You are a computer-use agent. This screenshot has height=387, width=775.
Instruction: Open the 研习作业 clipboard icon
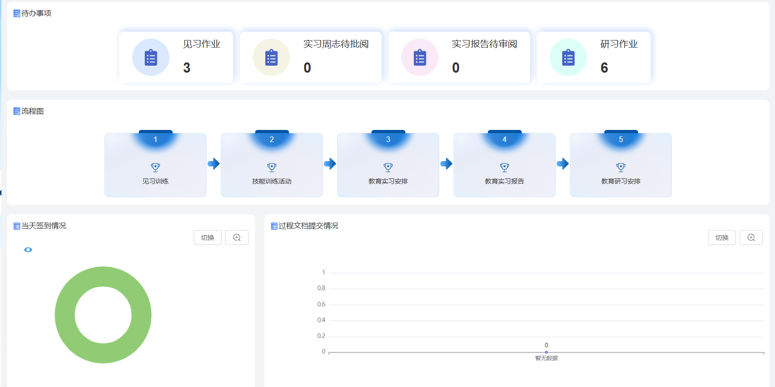pos(568,57)
